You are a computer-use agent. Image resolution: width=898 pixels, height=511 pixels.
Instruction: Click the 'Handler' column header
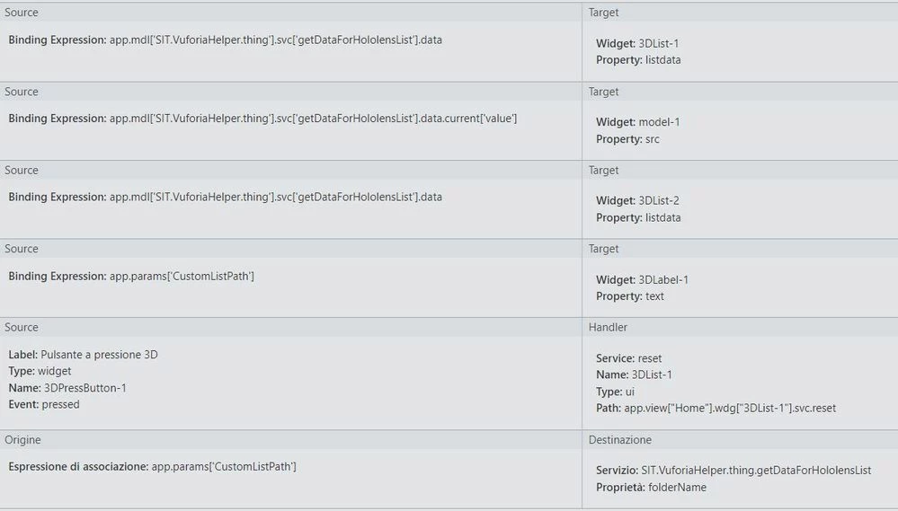click(608, 327)
